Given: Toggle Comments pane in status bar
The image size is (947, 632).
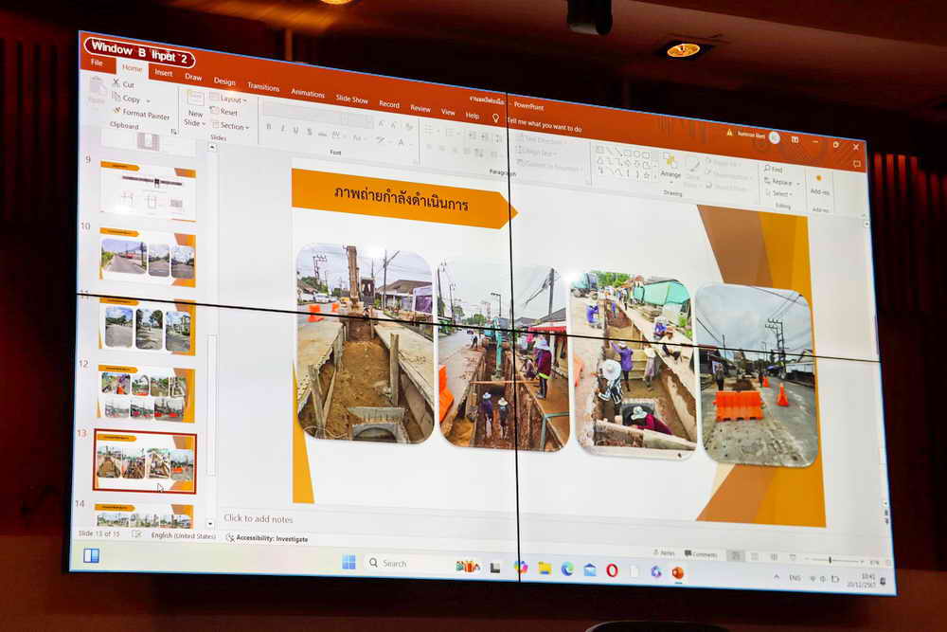Looking at the screenshot, I should [701, 555].
